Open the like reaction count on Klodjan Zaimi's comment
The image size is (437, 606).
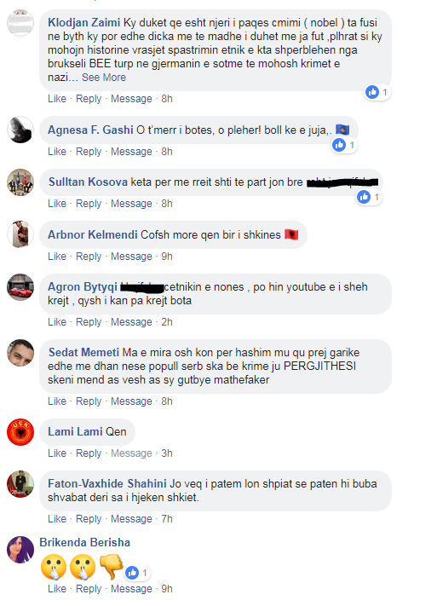pos(377,92)
